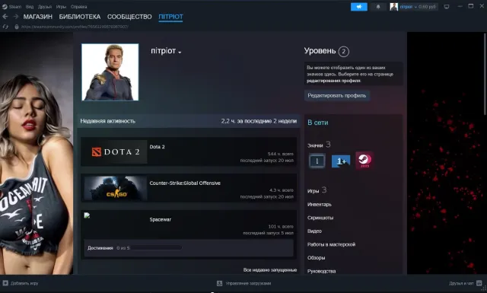The height and width of the screenshot is (293, 487).
Task: Switch to the БИБЛИОТЕКА tab
Action: click(x=80, y=17)
